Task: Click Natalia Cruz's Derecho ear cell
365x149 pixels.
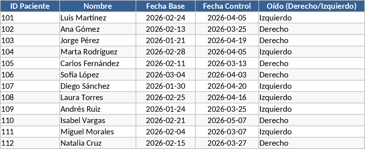Action: pyautogui.click(x=274, y=143)
